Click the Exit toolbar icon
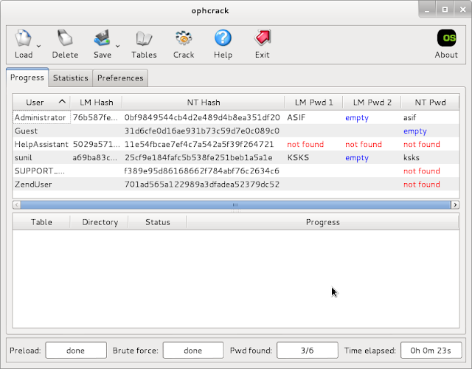 click(x=262, y=38)
